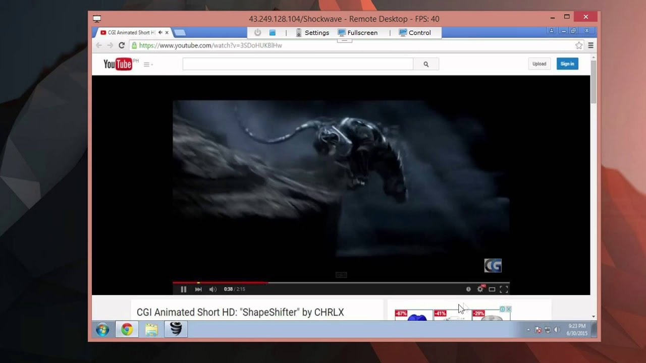Enter full screen in the video player
The image size is (646, 363).
(x=503, y=289)
